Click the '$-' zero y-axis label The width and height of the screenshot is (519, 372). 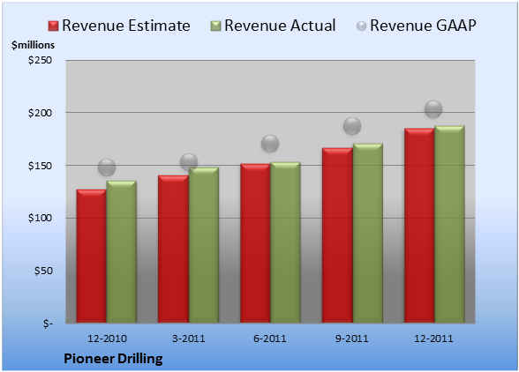coord(48,324)
